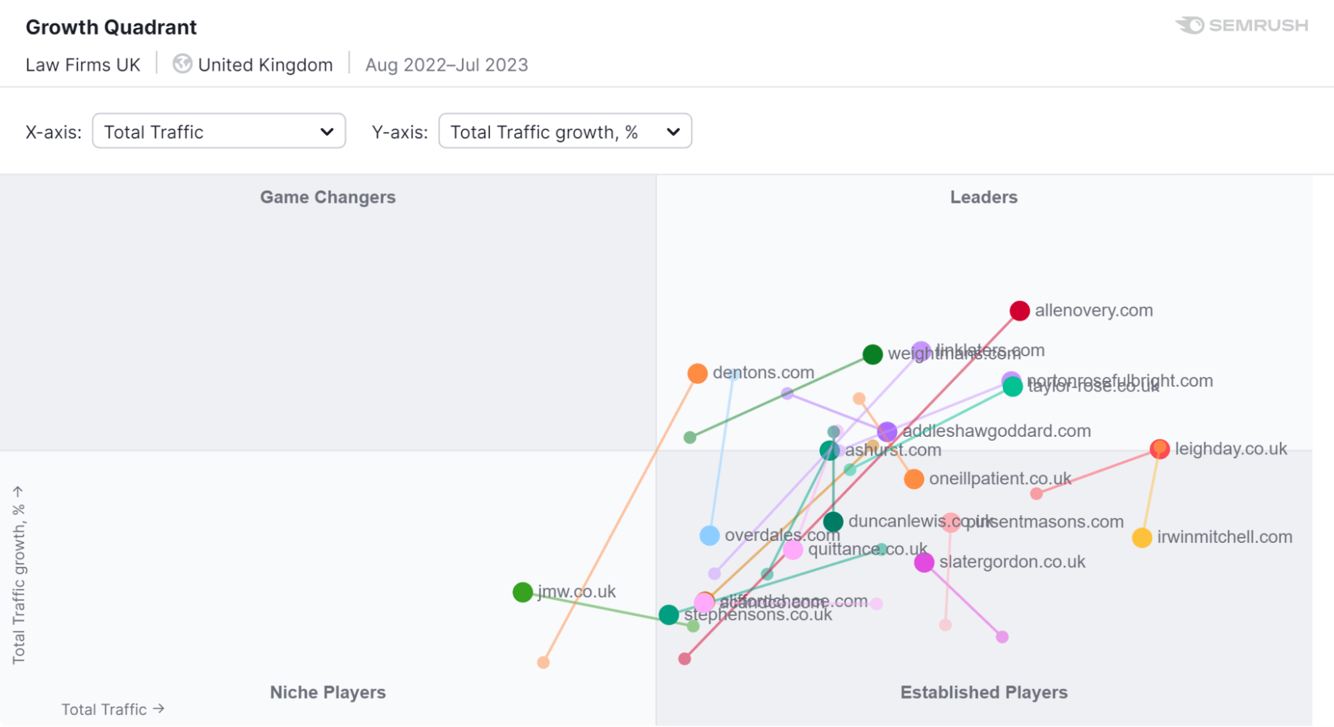This screenshot has width=1334, height=727.
Task: Select the addleshawgoddard.com purple data point
Action: [887, 432]
